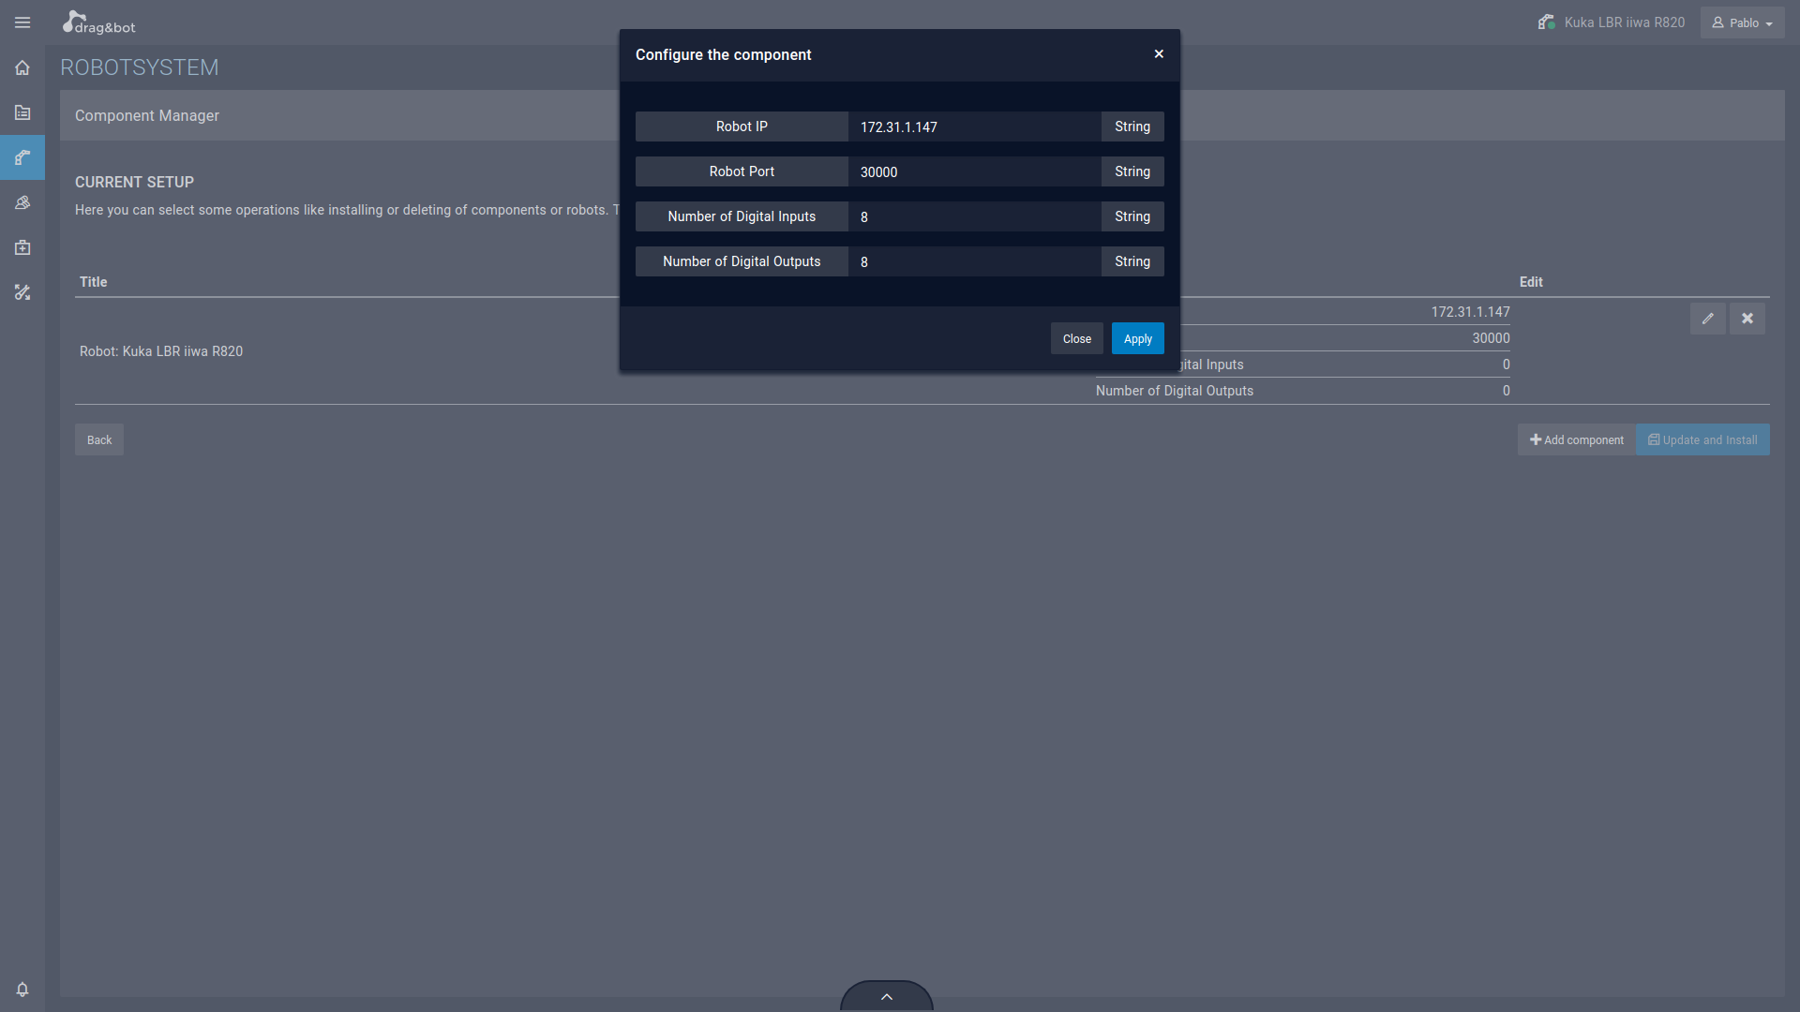
Task: Edit the Kuka LBR iiwa component
Action: [1708, 319]
